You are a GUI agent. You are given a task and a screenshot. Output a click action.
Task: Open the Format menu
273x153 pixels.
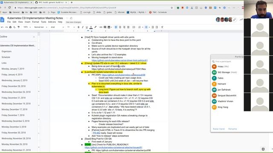tap(35, 22)
